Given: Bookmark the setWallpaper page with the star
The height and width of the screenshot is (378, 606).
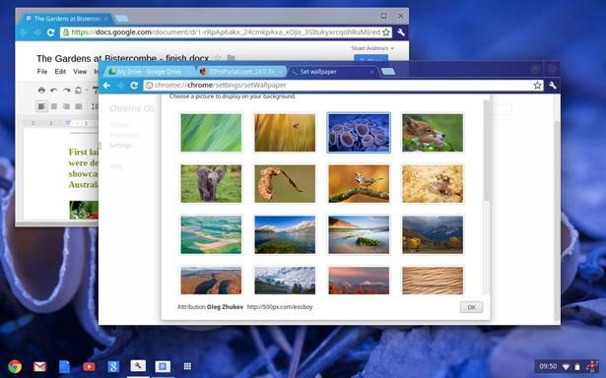Looking at the screenshot, I should 537,86.
